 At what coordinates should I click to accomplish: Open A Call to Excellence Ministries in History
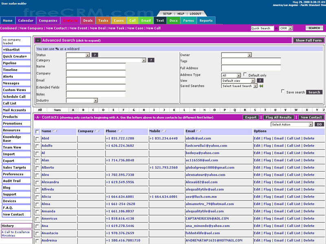click(15, 234)
